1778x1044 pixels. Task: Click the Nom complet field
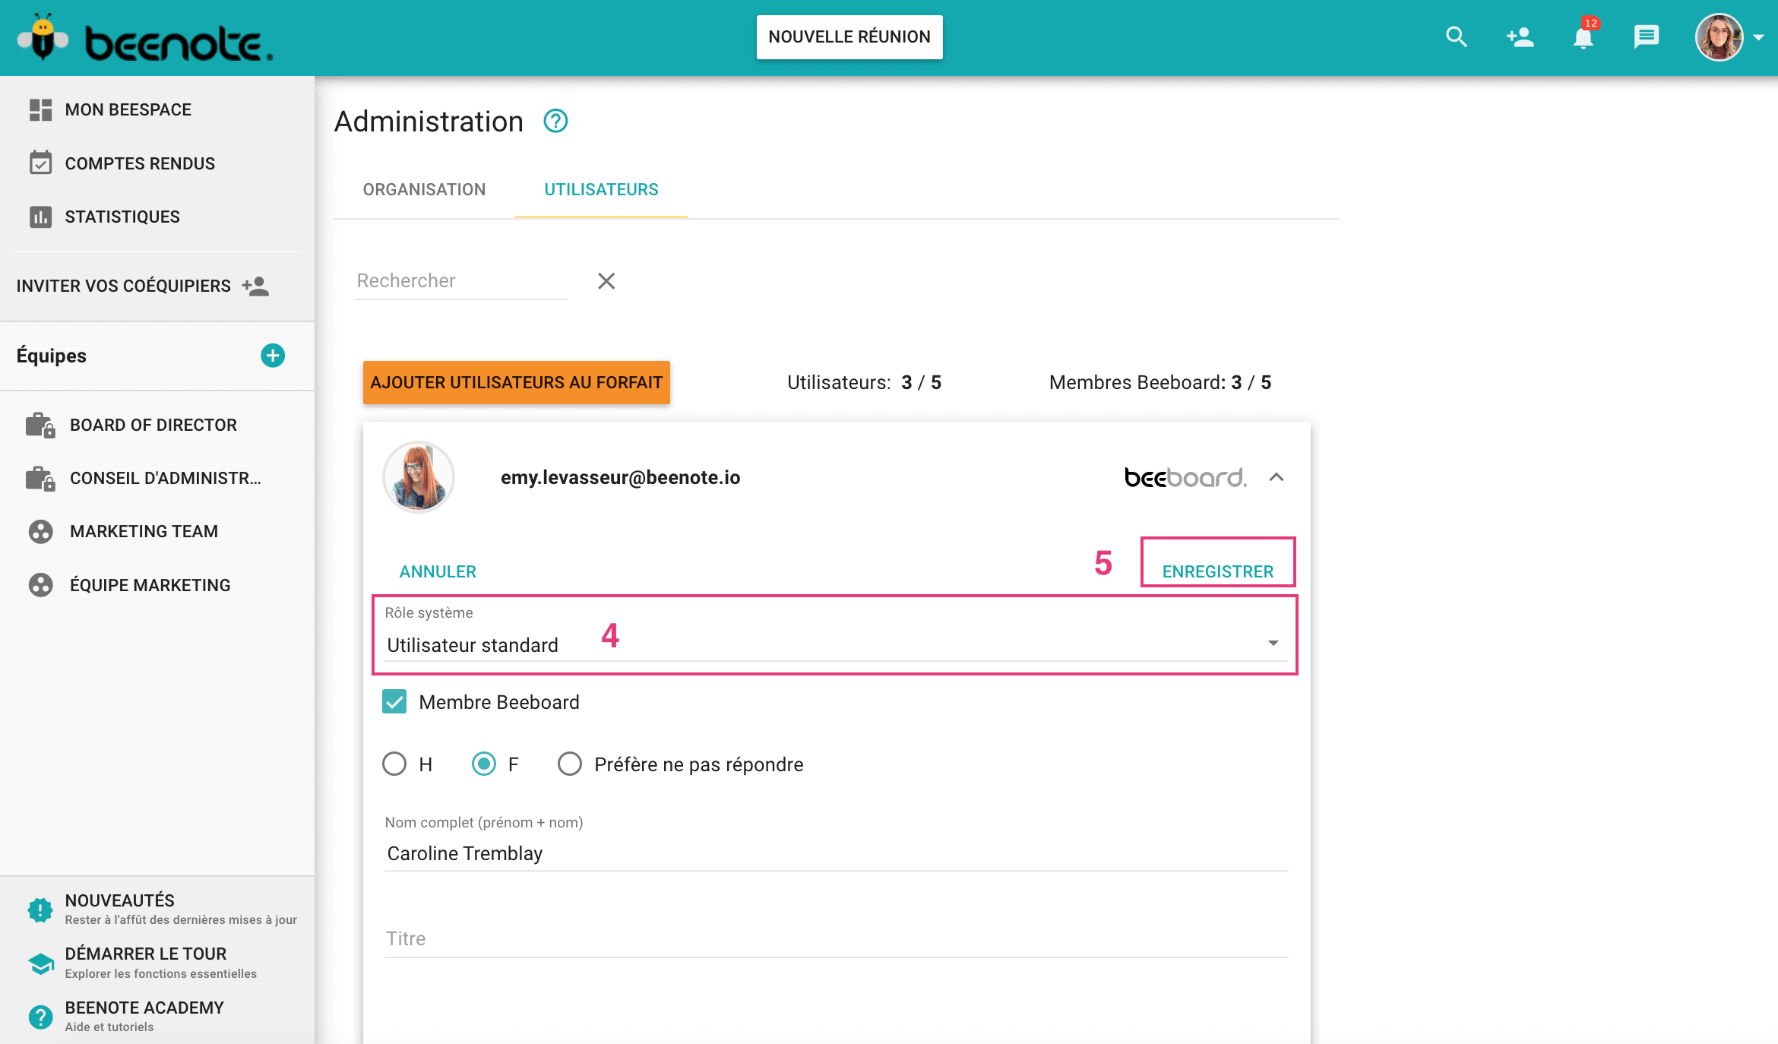tap(836, 853)
